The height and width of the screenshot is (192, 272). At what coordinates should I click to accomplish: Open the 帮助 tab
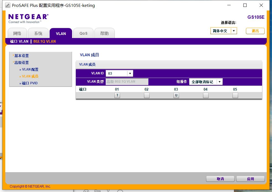tap(105, 33)
